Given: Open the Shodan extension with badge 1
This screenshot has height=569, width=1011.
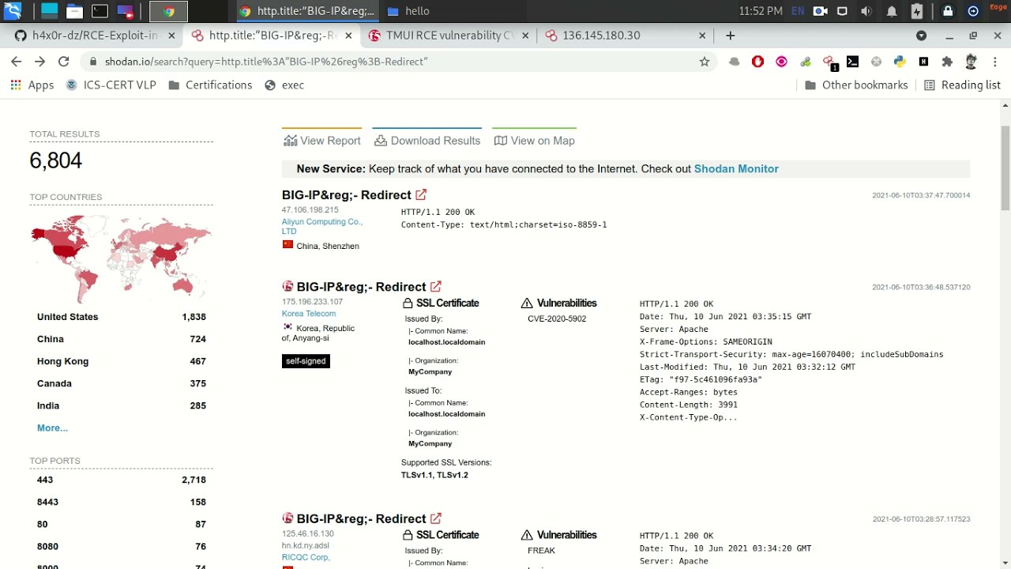Looking at the screenshot, I should [829, 62].
